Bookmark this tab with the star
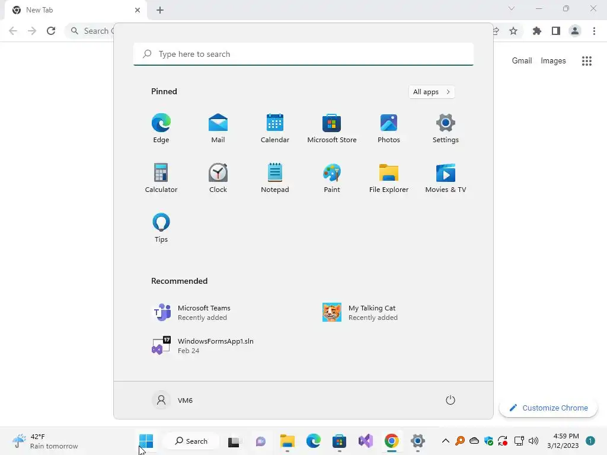The height and width of the screenshot is (455, 607). 513,31
